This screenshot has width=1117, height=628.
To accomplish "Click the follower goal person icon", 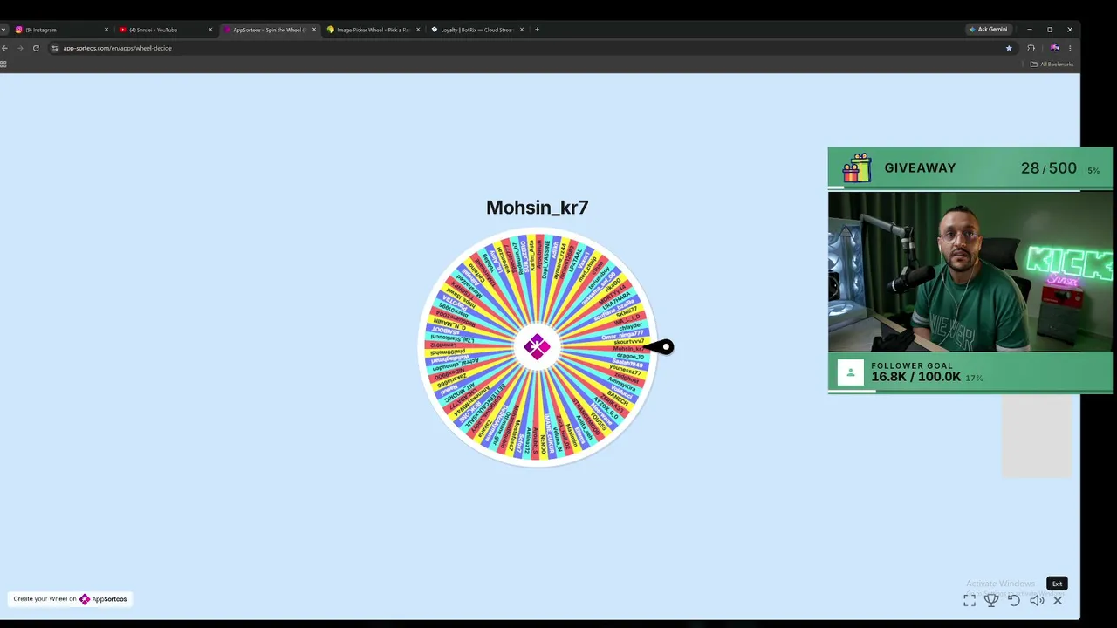I will [850, 372].
